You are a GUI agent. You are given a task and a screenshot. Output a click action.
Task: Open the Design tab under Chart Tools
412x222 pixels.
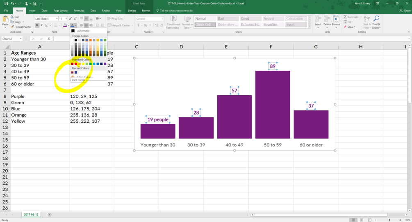[x=132, y=11]
